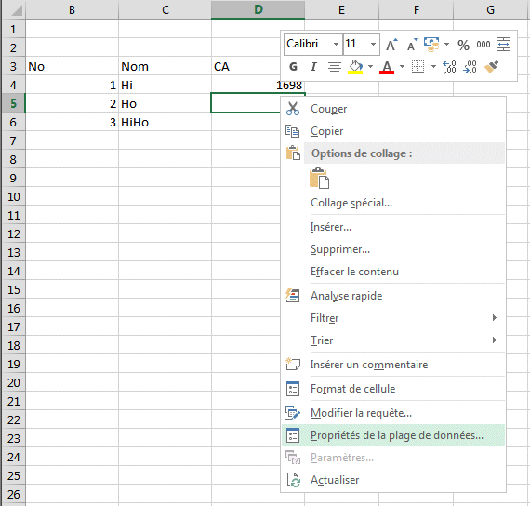Image resolution: width=530 pixels, height=506 pixels.
Task: Click the paste option clipboard icon
Action: click(x=319, y=178)
